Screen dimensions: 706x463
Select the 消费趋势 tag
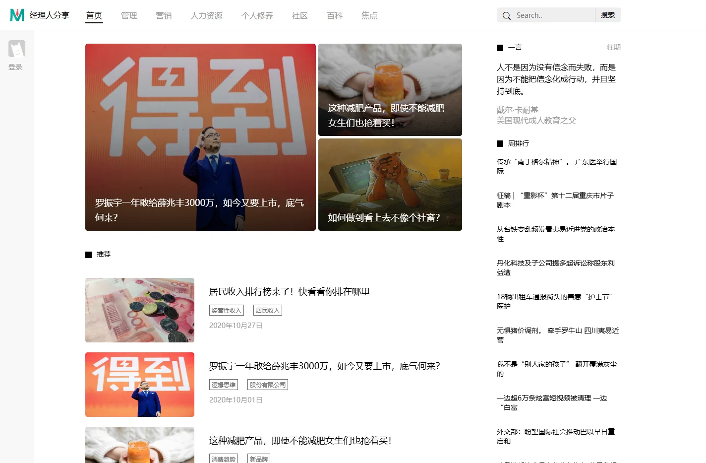(224, 459)
